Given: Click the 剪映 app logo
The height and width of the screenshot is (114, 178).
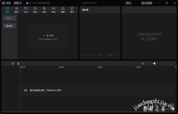Looking at the screenshot, I should (6, 3).
